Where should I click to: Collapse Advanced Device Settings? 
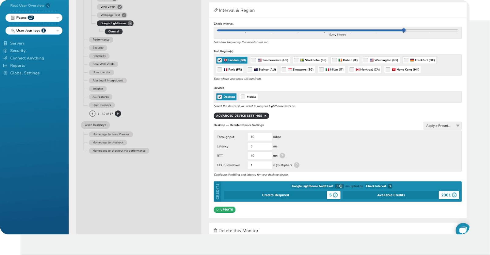click(241, 116)
